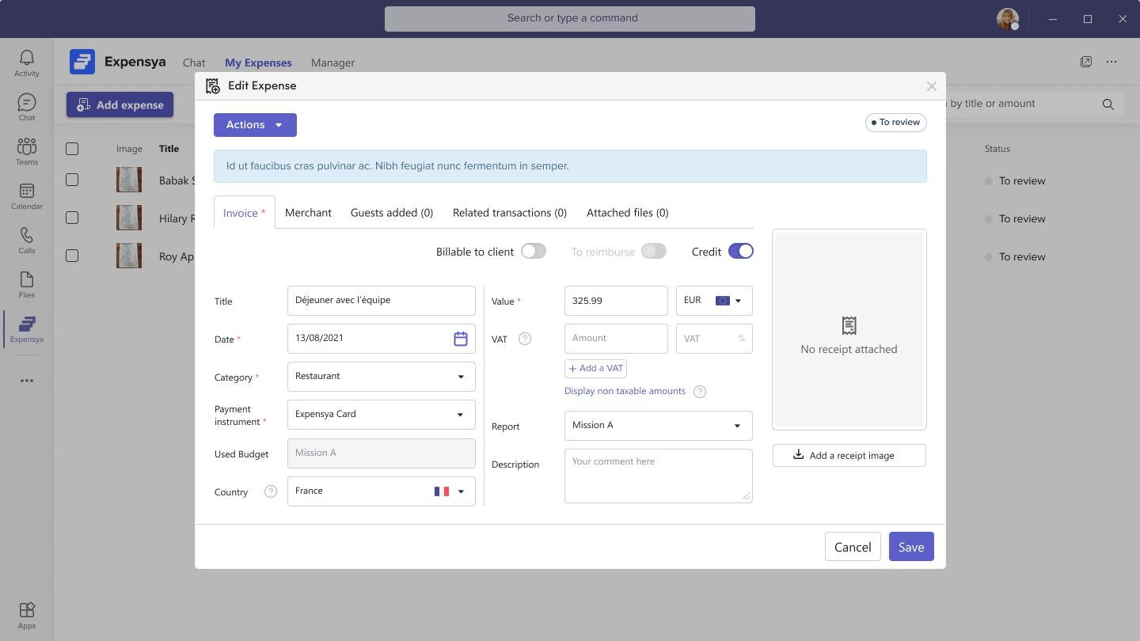Image resolution: width=1140 pixels, height=641 pixels.
Task: Click the VAT help question mark icon
Action: pyautogui.click(x=524, y=339)
